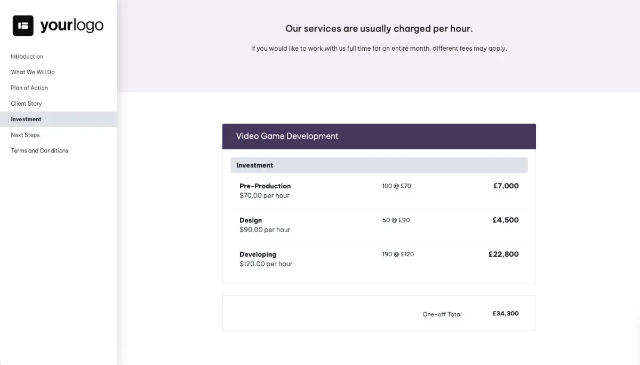The height and width of the screenshot is (365, 640).
Task: Click the £4,500 Design price
Action: [505, 220]
